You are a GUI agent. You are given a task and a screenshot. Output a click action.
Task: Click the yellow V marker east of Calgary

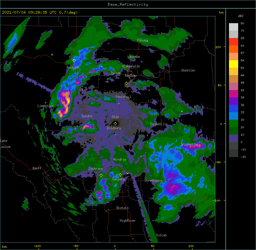pyautogui.click(x=127, y=173)
